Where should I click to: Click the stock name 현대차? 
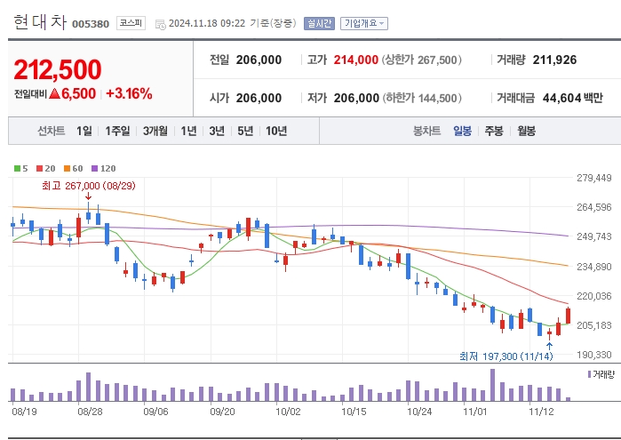coord(40,22)
